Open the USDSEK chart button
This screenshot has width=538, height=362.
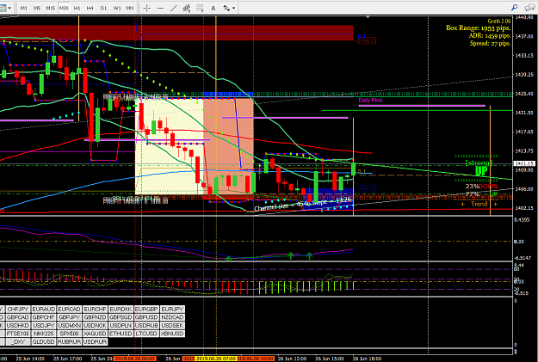[172, 325]
